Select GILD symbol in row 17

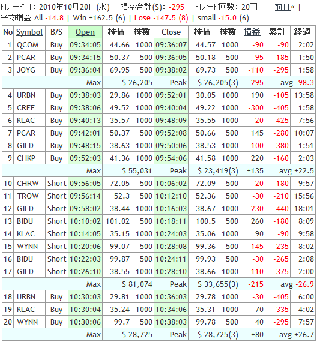pos(25,272)
